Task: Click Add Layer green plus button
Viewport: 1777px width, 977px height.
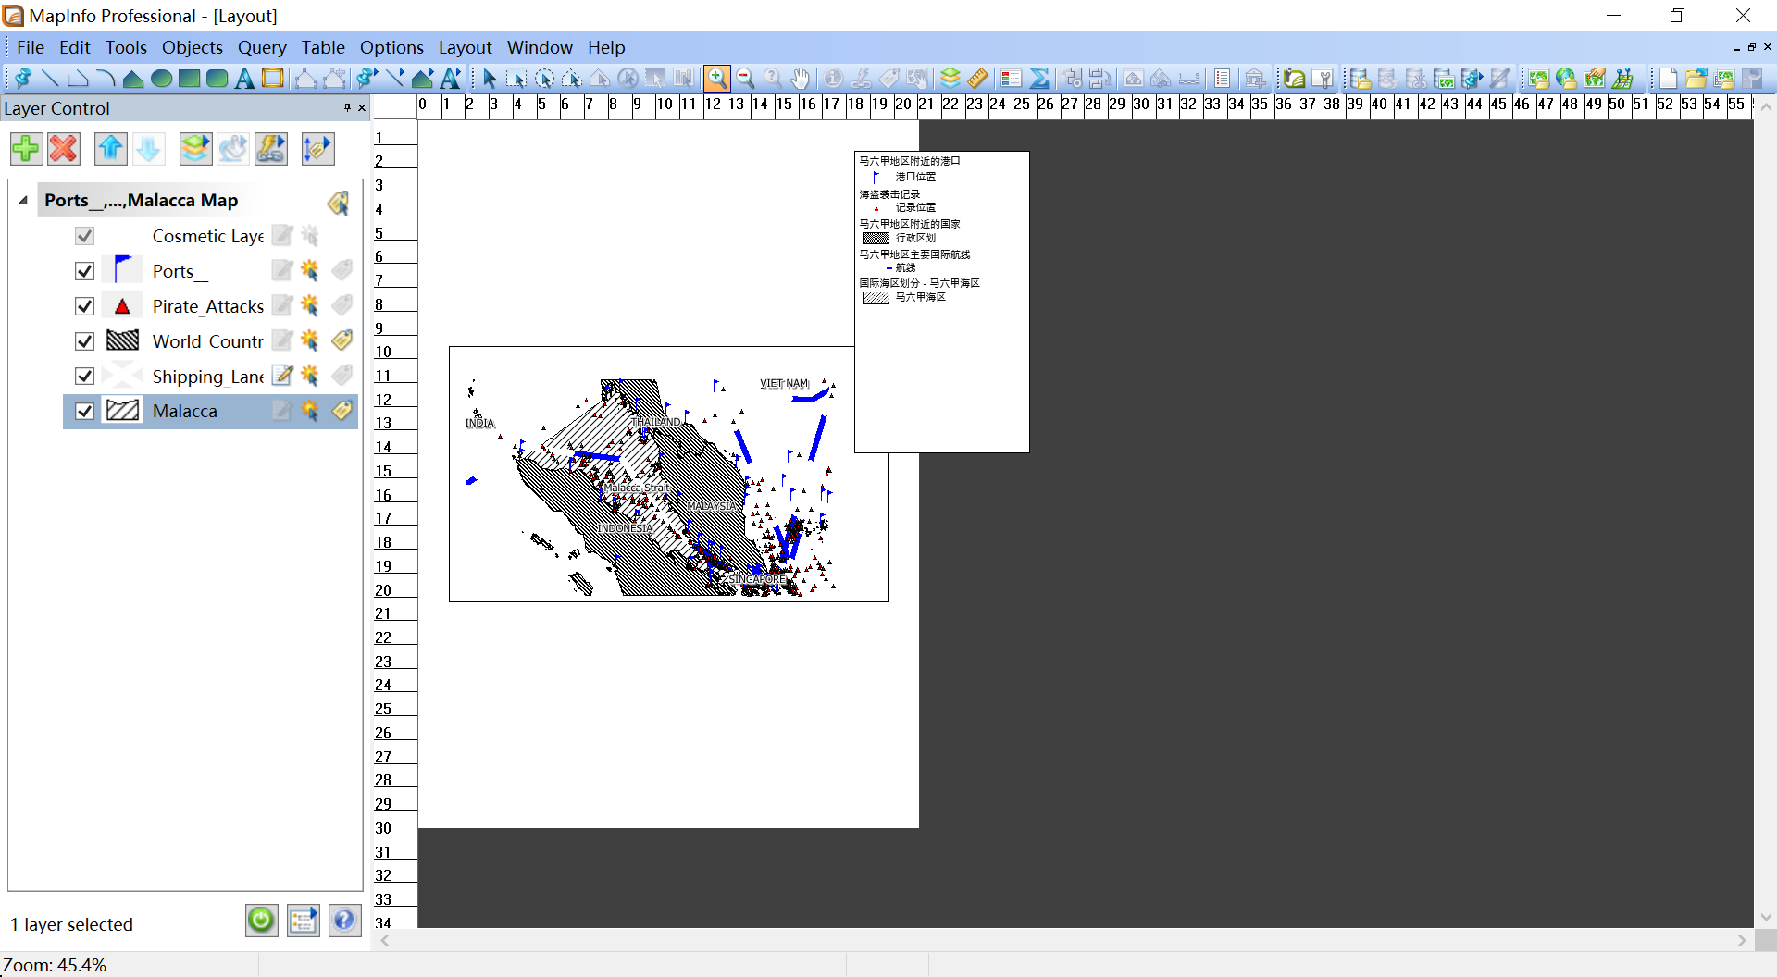Action: (x=26, y=148)
